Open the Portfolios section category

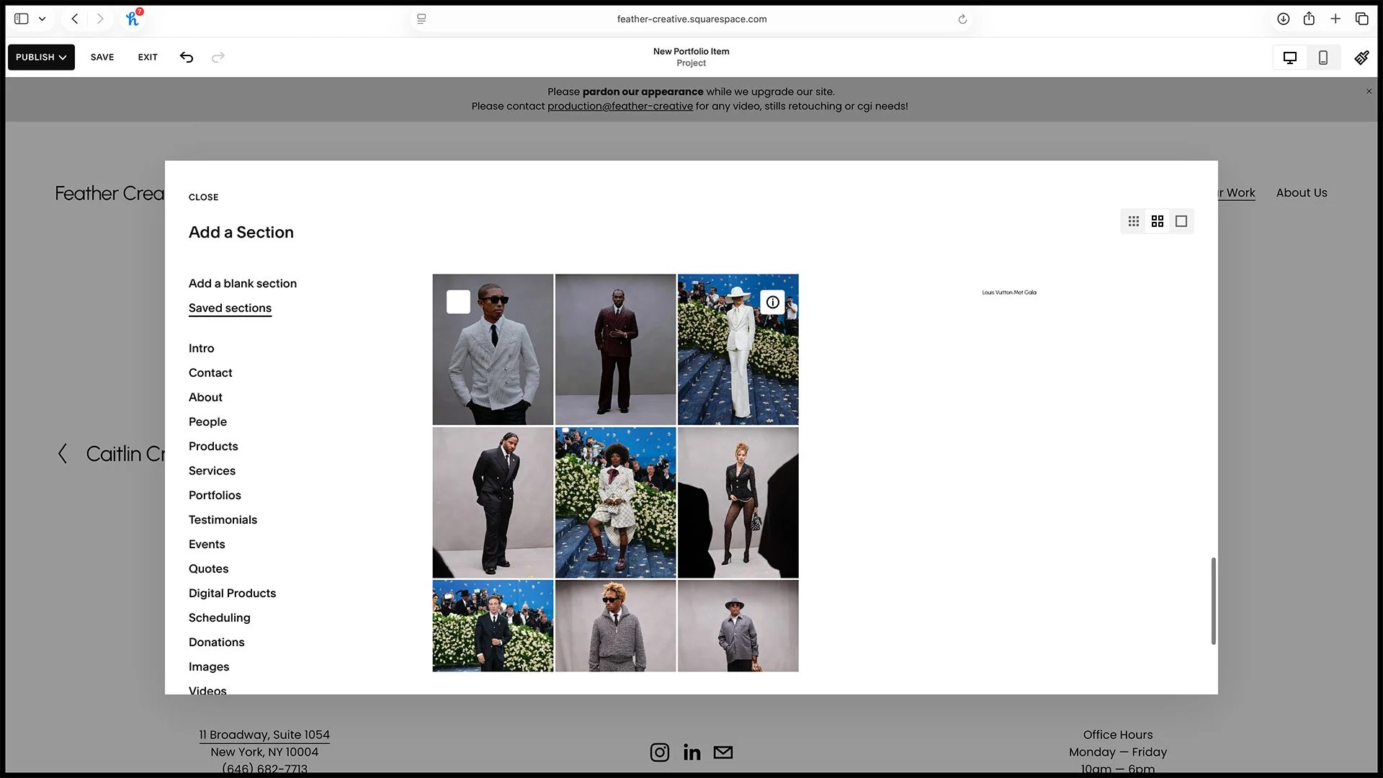click(x=215, y=495)
